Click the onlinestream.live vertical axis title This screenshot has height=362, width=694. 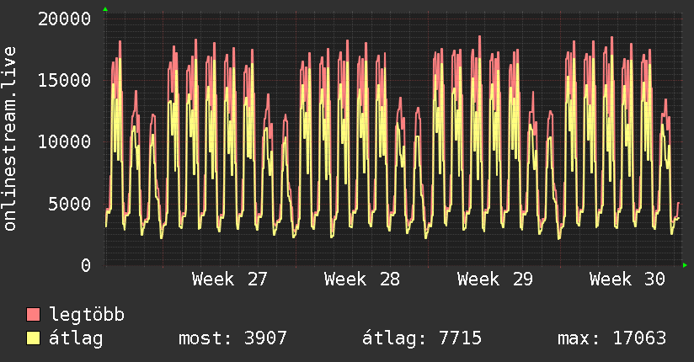(9, 139)
